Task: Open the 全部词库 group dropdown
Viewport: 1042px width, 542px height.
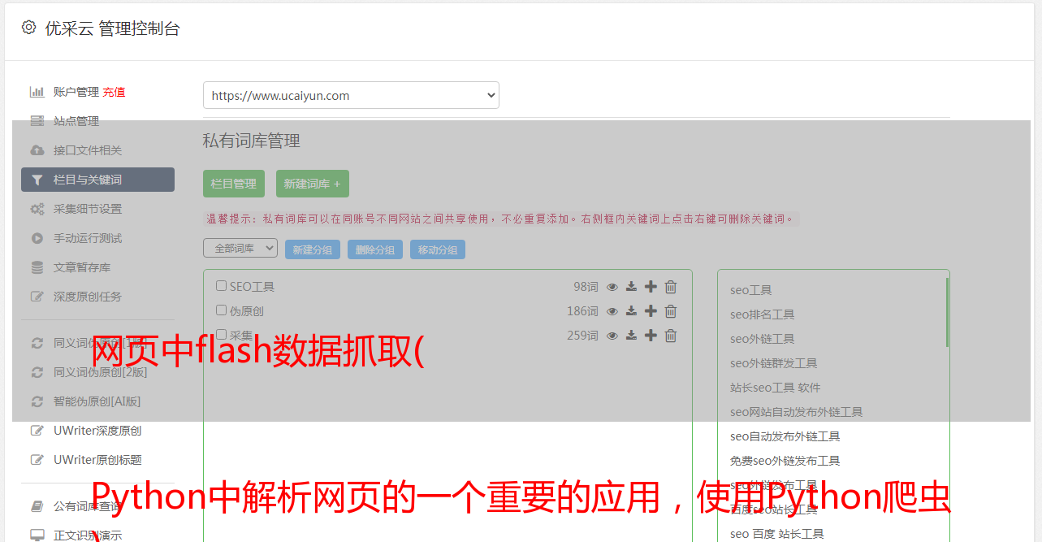Action: 240,249
